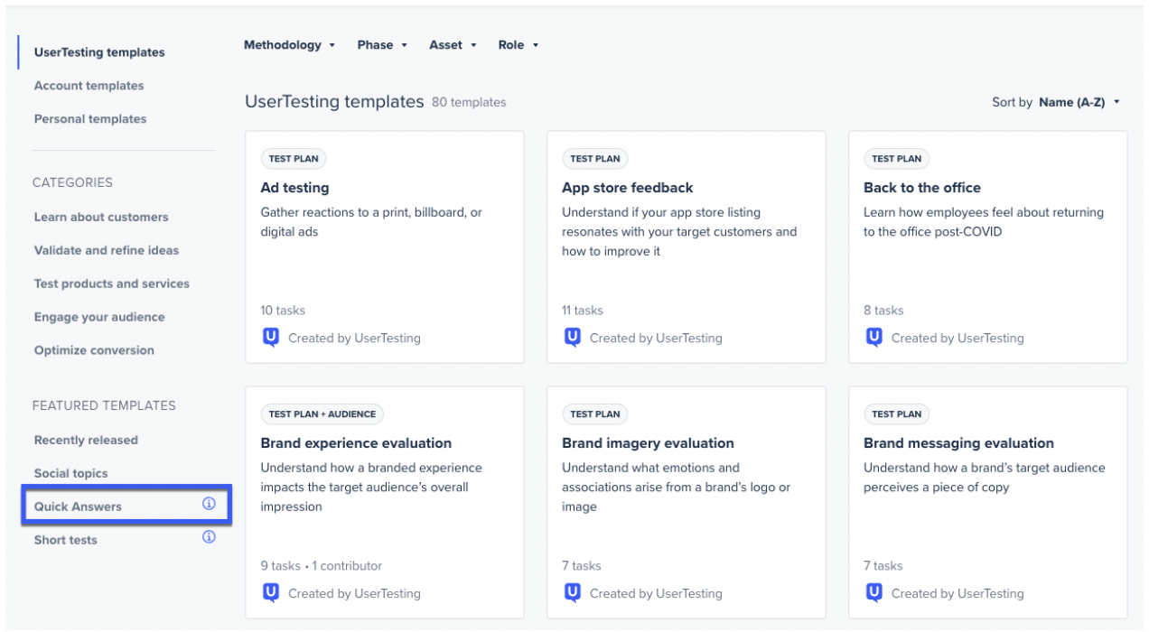1149x632 pixels.
Task: Click the TEST PLAN badge on Brand messaging evaluation
Action: click(897, 414)
